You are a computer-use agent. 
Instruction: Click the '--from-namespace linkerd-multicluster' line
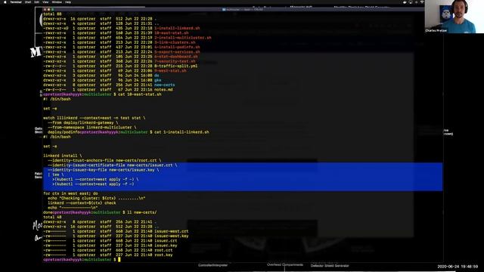(x=92, y=128)
